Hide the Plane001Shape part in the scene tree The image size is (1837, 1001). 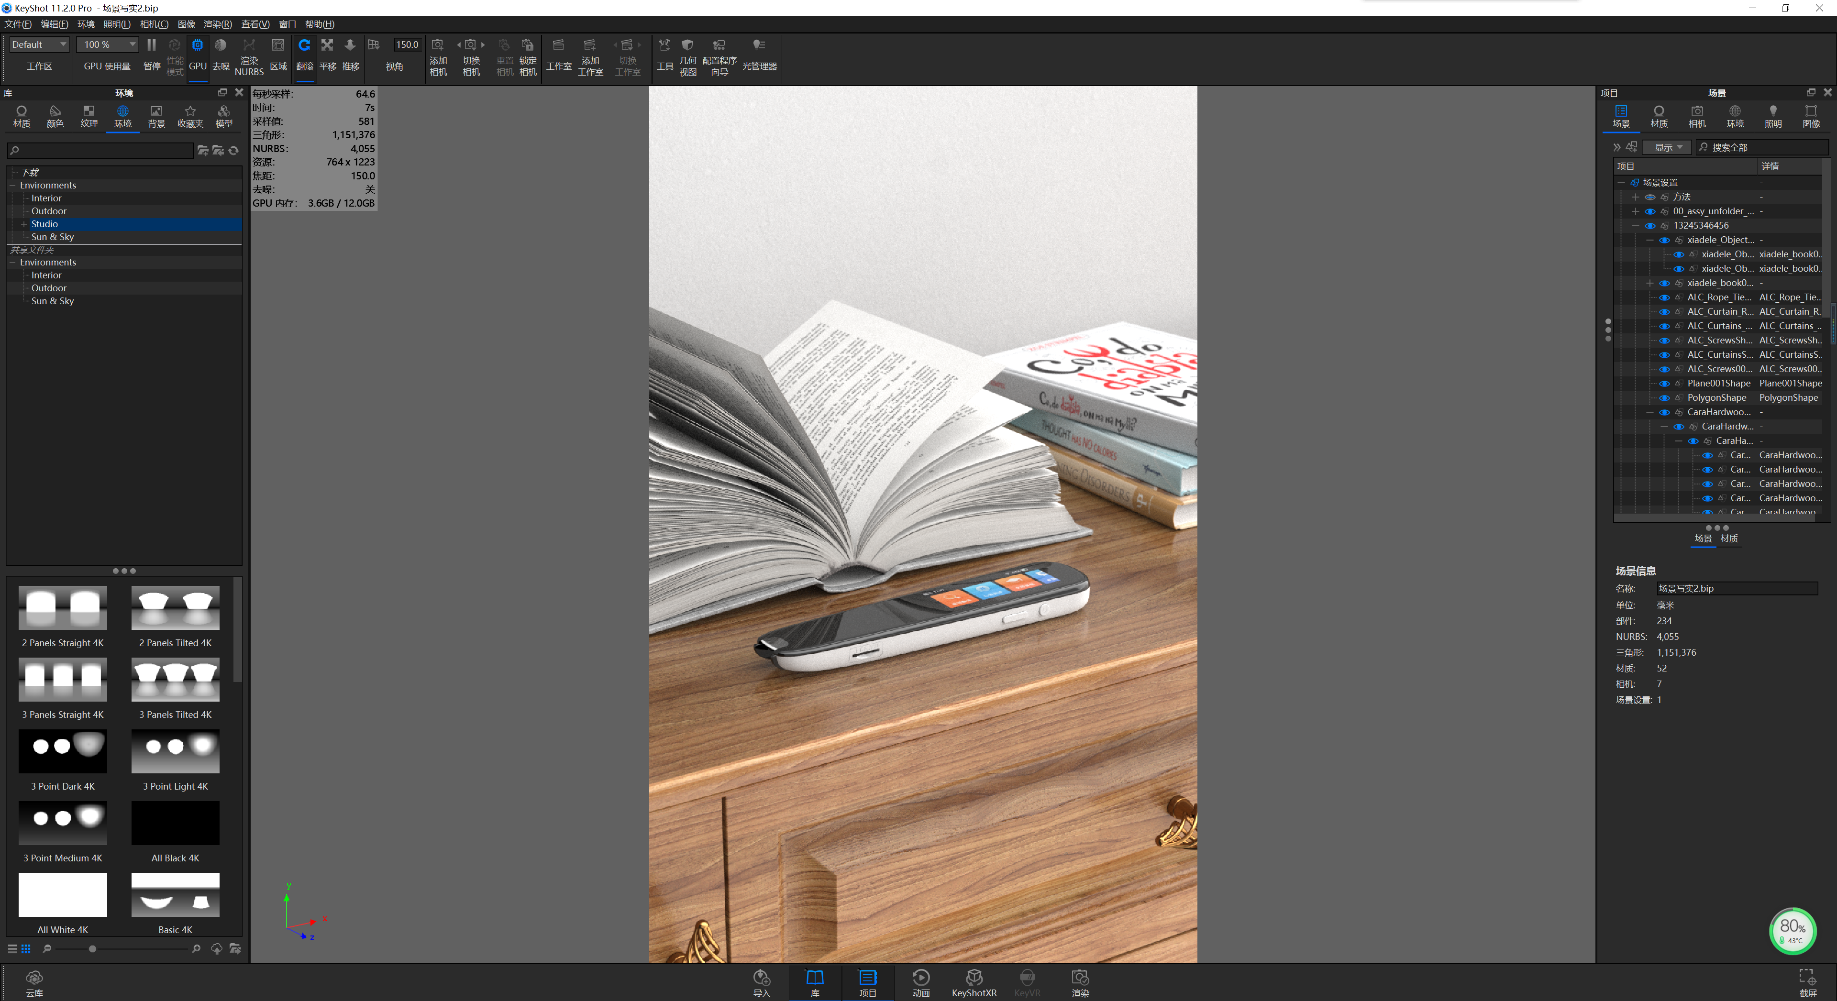pos(1666,383)
